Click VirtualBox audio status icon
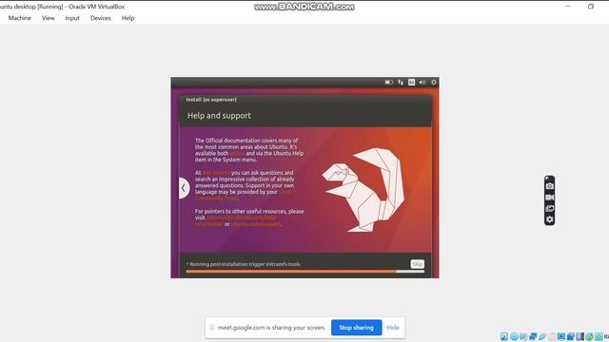609x342 pixels. pos(523,336)
